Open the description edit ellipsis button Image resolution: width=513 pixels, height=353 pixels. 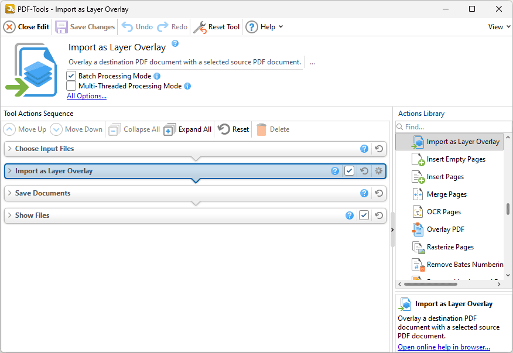click(313, 62)
